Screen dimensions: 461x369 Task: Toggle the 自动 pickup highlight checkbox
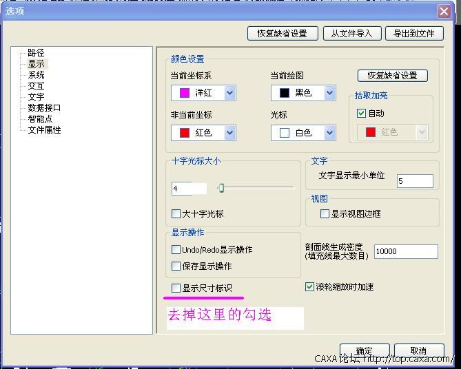pyautogui.click(x=361, y=114)
